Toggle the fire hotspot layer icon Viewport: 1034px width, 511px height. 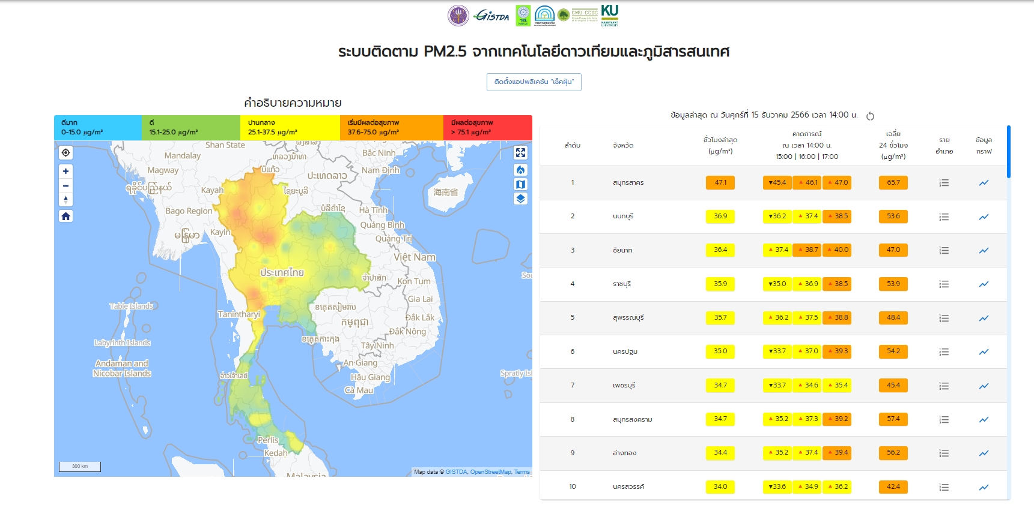(520, 170)
